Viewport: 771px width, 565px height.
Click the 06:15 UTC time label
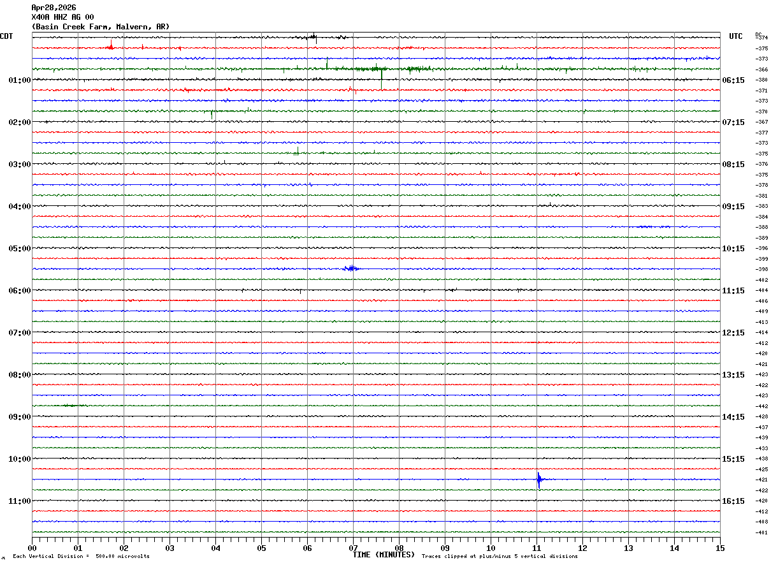(733, 80)
